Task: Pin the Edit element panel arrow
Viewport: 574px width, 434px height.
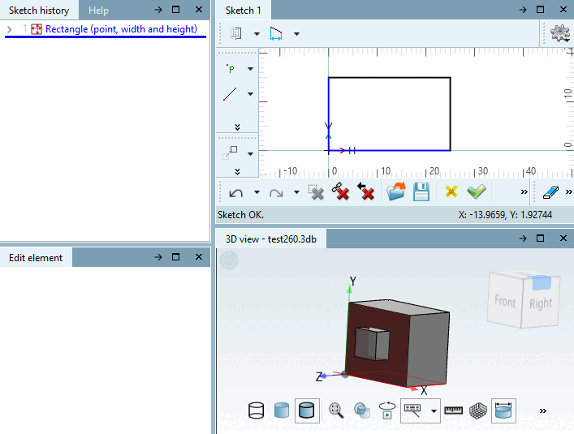Action: click(158, 257)
